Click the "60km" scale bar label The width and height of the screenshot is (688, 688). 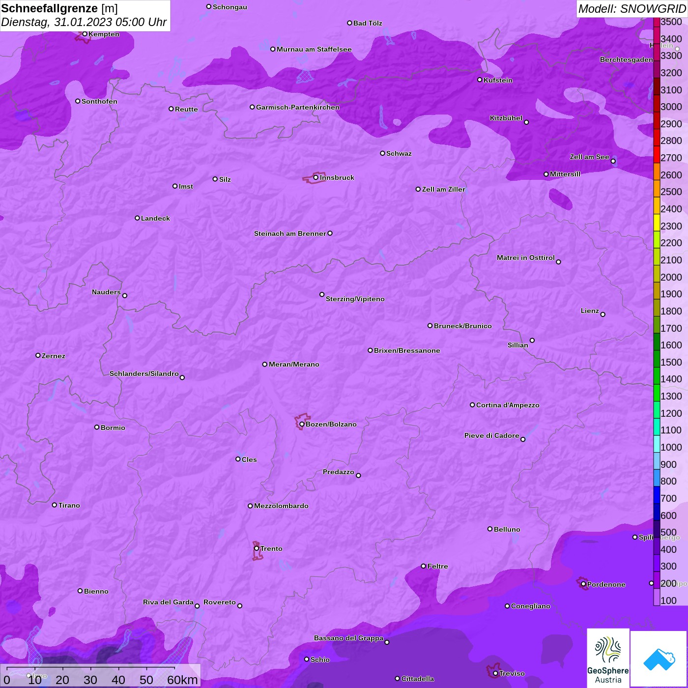point(182,680)
